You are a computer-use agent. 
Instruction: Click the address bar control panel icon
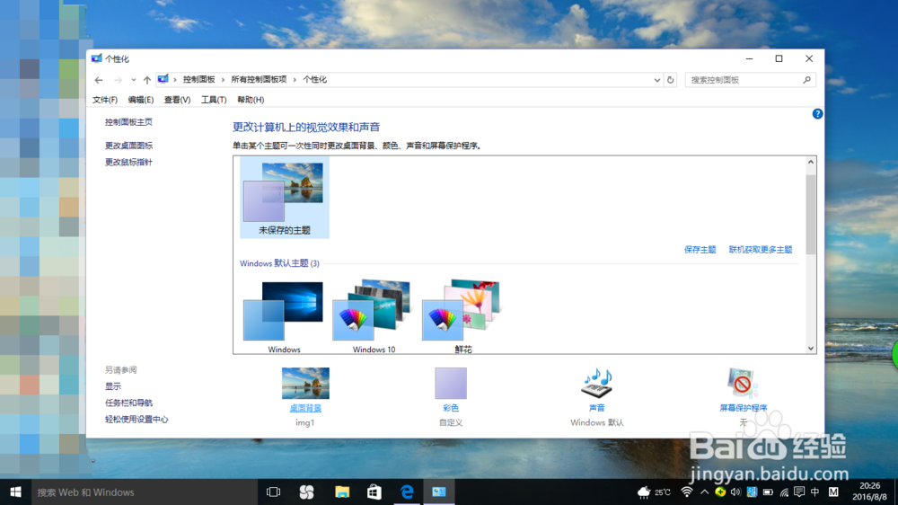point(163,79)
